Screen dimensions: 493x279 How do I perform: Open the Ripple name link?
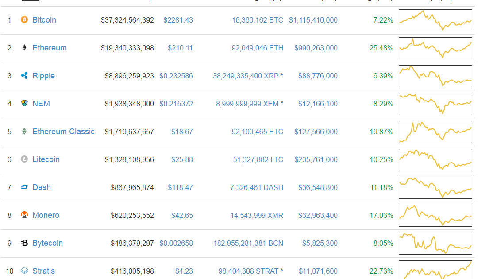click(x=44, y=76)
